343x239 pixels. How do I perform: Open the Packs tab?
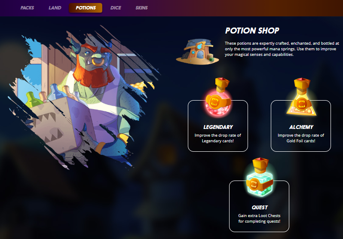[27, 8]
